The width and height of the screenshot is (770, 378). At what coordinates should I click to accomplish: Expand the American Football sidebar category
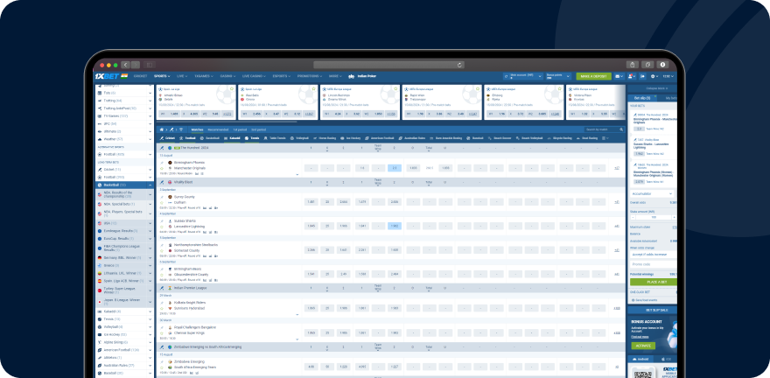tap(150, 350)
